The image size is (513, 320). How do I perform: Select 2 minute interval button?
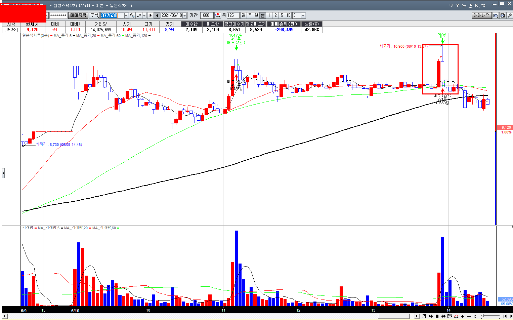click(275, 15)
